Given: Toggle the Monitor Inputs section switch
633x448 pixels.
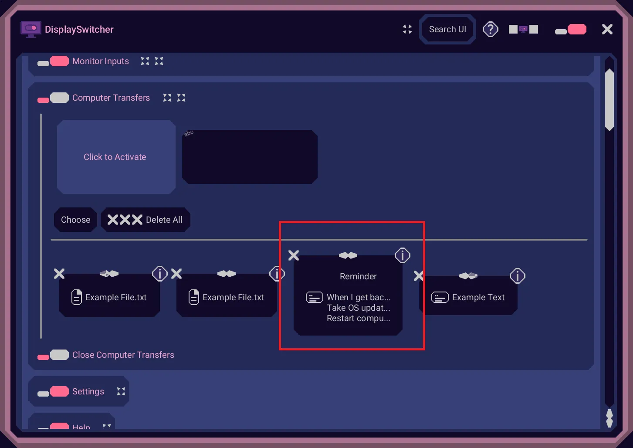Looking at the screenshot, I should (x=53, y=61).
